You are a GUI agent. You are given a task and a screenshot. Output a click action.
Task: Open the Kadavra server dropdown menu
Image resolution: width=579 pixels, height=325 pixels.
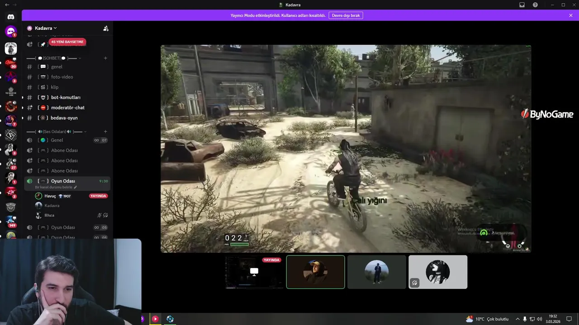click(x=46, y=28)
